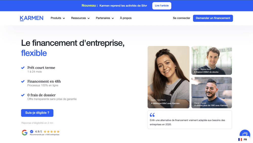Image resolution: width=253 pixels, height=143 pixels.
Task: Click the Lire l'article button
Action: coord(162,6)
